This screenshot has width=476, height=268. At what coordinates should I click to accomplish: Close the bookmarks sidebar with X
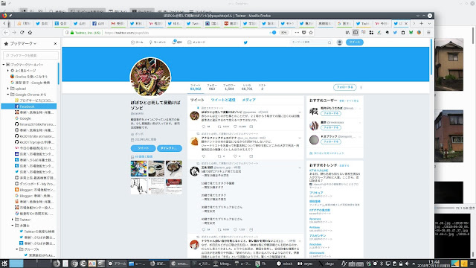pos(55,44)
